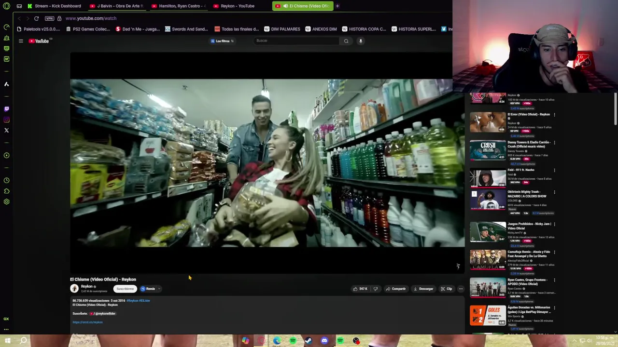Switch to J Balvin - Obra De Arte tab

(x=118, y=6)
